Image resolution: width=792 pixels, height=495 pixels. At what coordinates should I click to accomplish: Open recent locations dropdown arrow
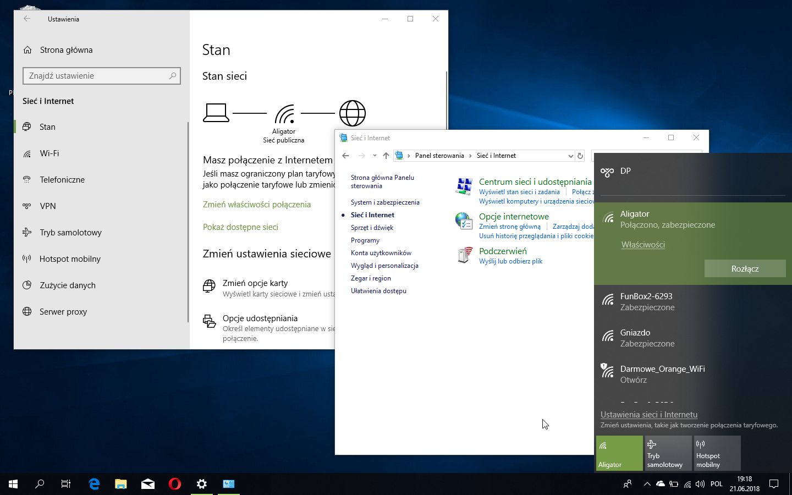point(375,156)
